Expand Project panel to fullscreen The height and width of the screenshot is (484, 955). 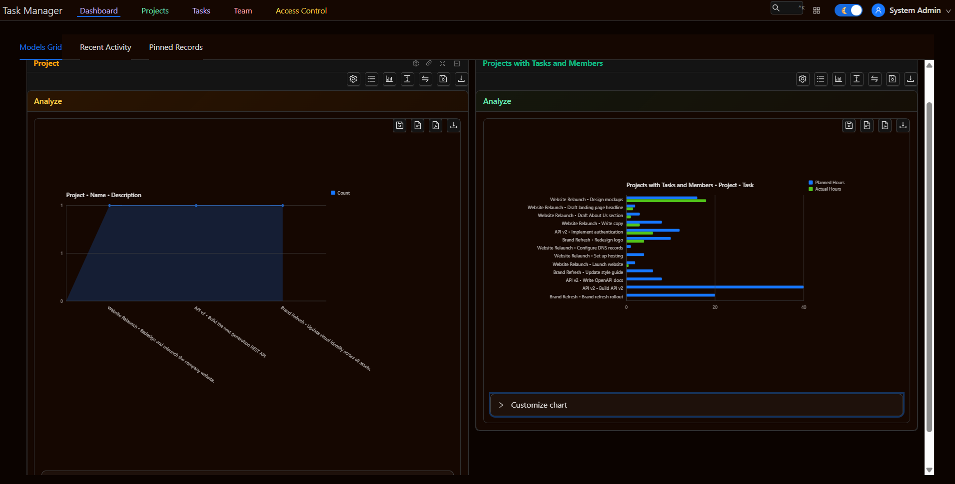(x=442, y=63)
